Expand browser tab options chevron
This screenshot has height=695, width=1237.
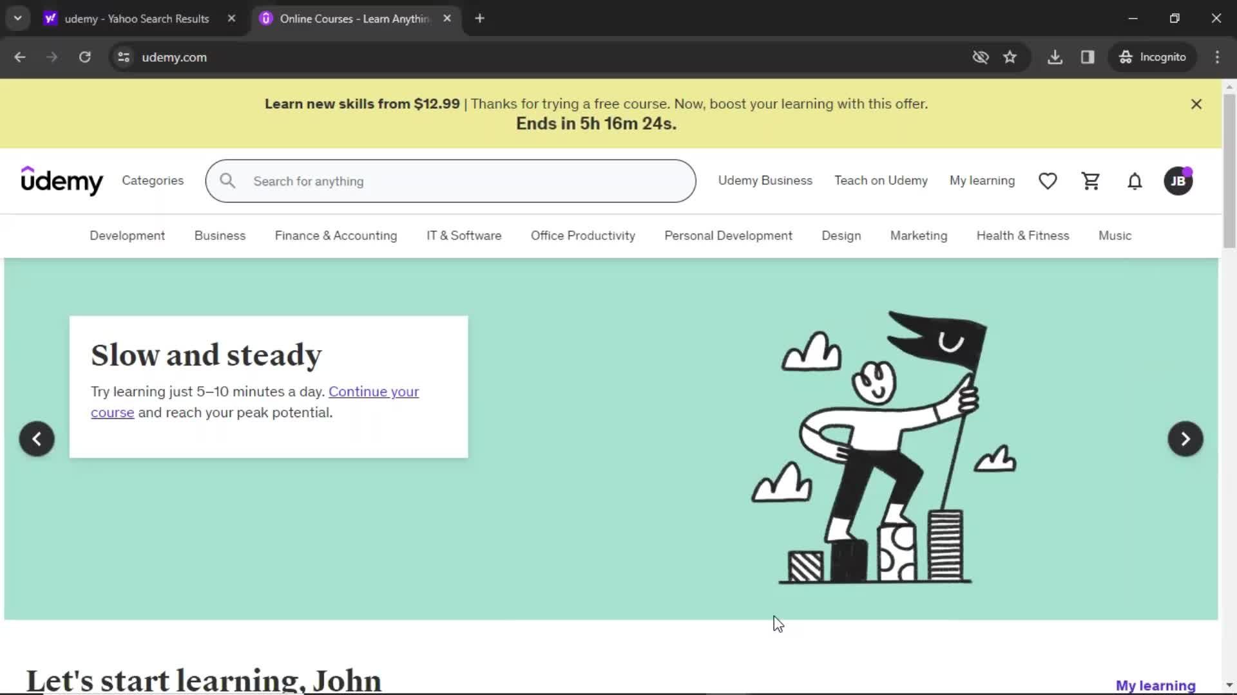[18, 18]
